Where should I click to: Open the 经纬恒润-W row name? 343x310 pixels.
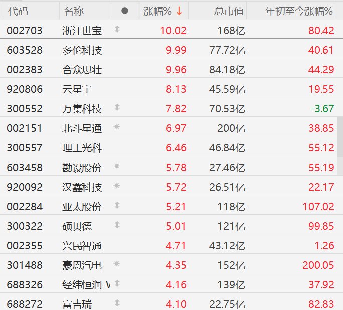click(86, 285)
